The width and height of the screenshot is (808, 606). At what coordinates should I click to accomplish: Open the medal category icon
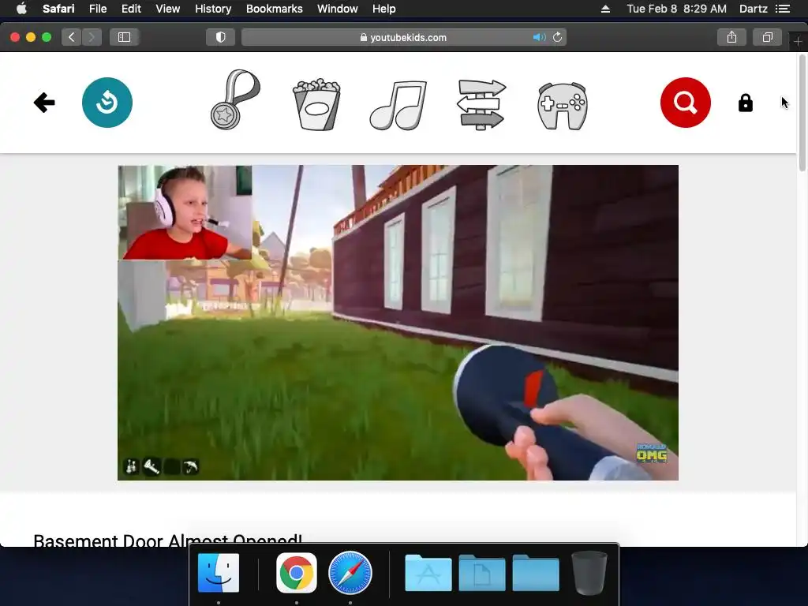coord(235,100)
